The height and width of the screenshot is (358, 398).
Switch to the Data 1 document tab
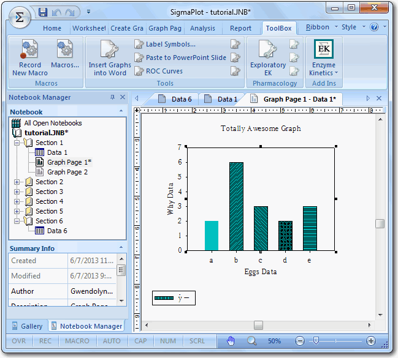(221, 99)
